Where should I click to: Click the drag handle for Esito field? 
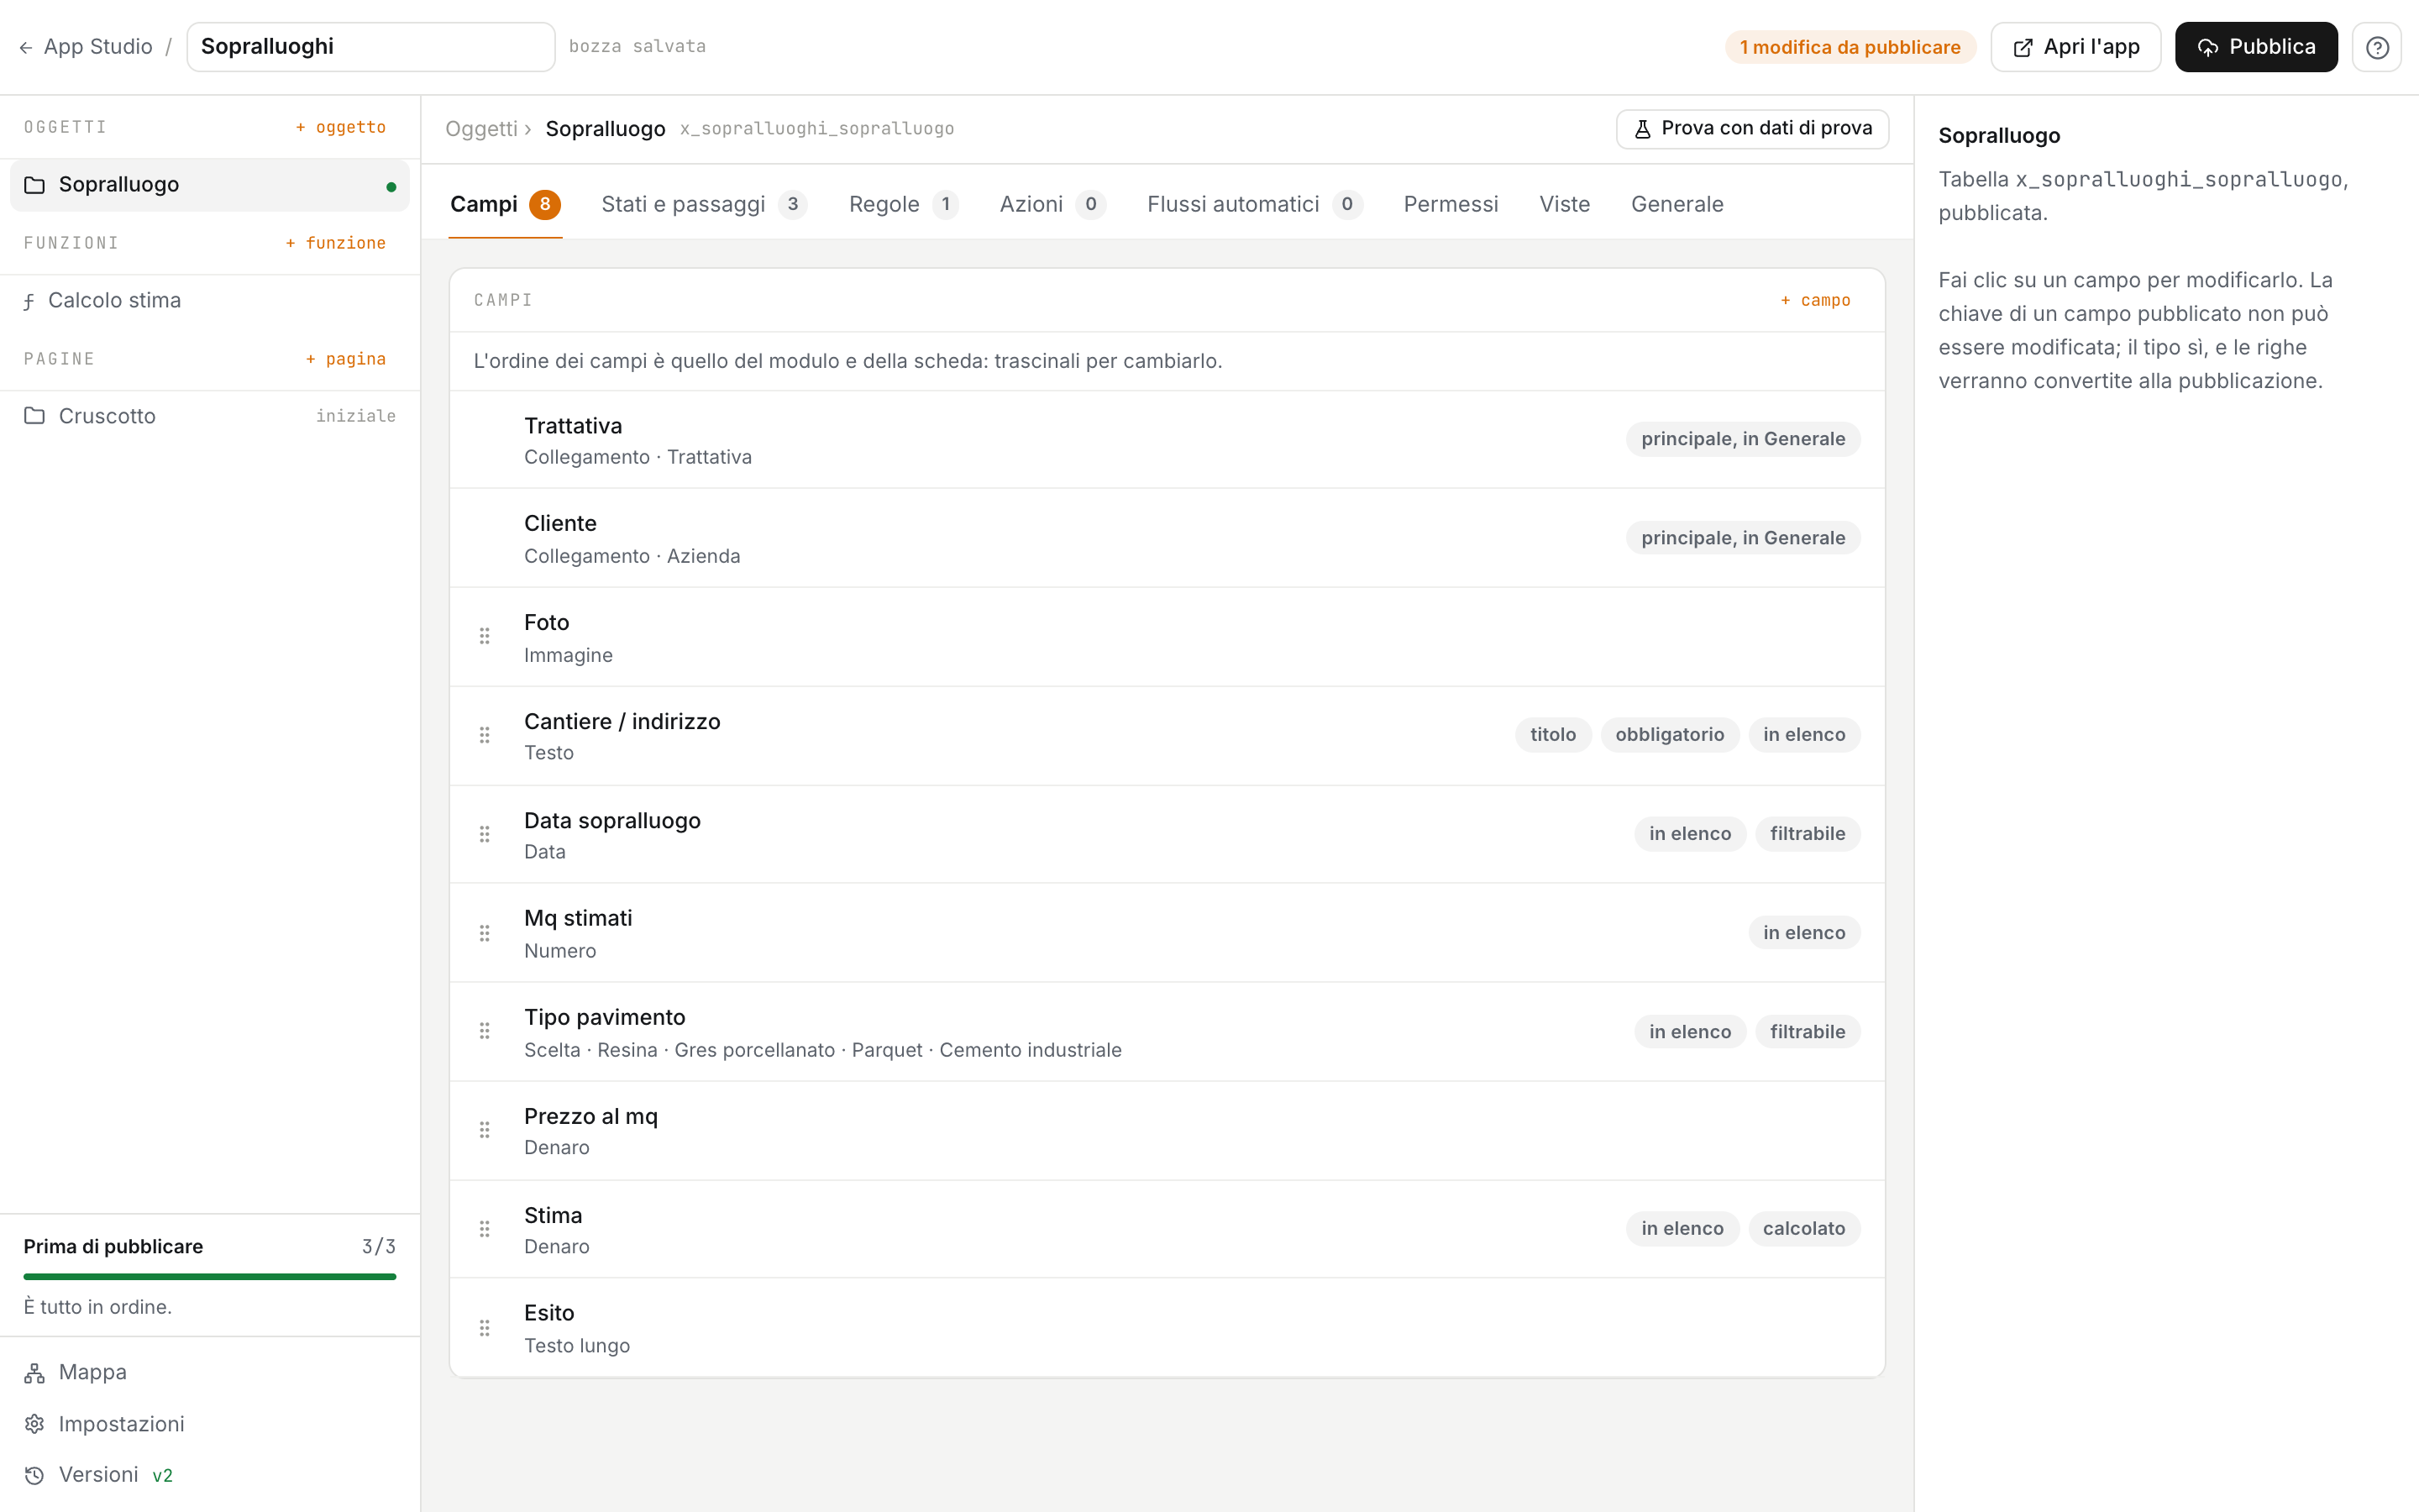[x=485, y=1328]
